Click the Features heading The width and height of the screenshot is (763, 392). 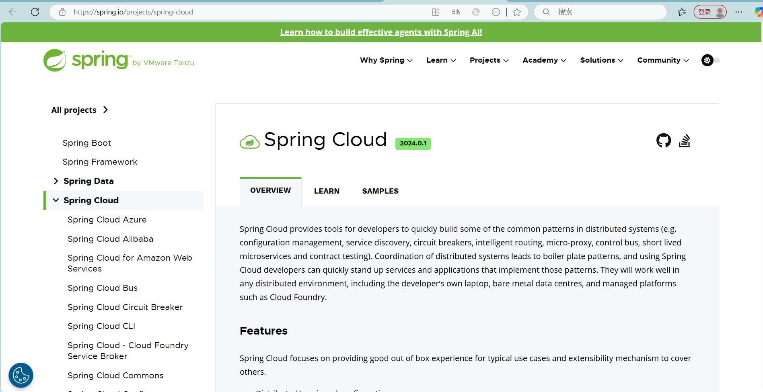263,331
